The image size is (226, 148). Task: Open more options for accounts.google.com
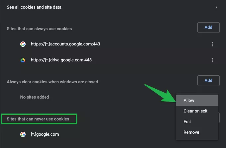click(212, 44)
